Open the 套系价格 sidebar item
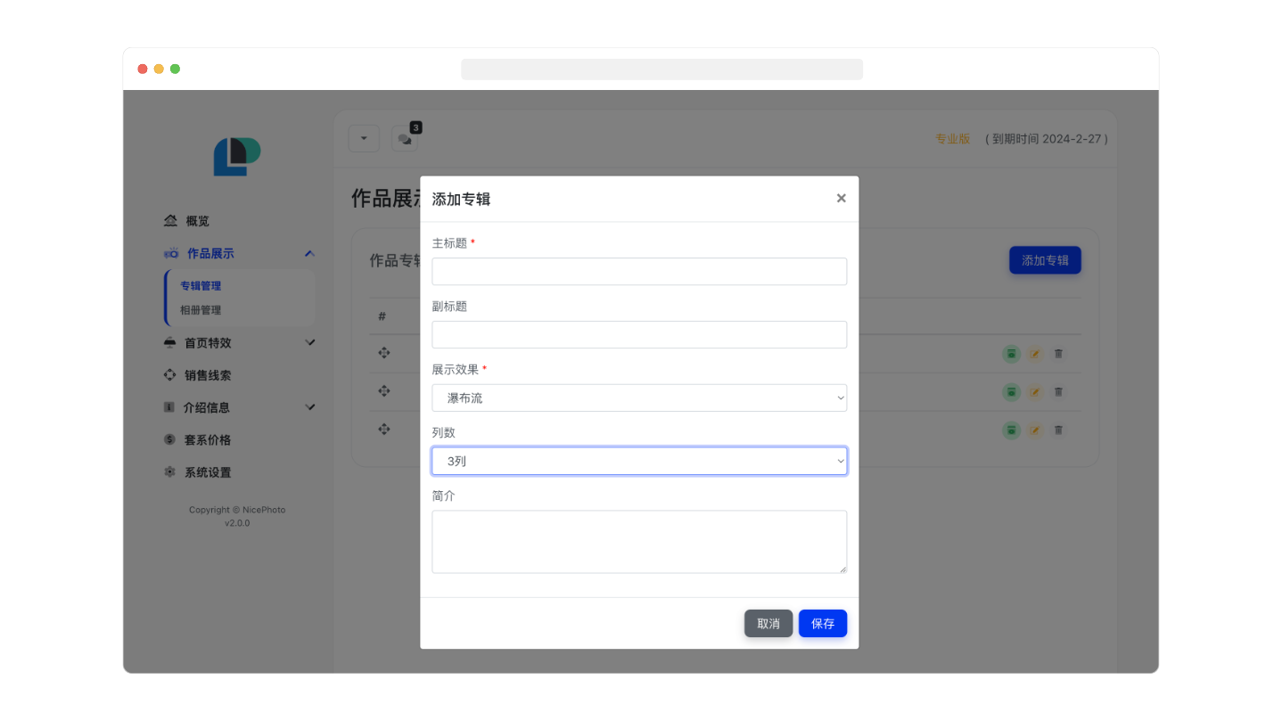The height and width of the screenshot is (721, 1282). tap(208, 440)
